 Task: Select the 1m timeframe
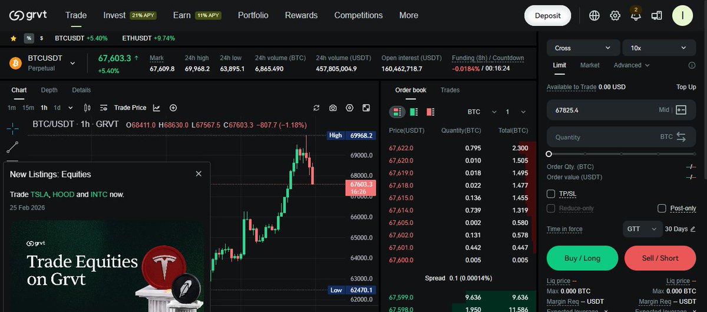pyautogui.click(x=12, y=108)
